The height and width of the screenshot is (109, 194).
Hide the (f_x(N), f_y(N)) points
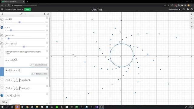coord(2,95)
